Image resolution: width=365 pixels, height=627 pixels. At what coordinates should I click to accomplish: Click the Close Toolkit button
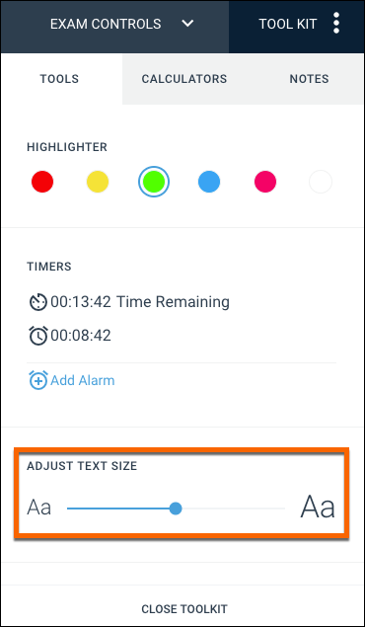tap(184, 609)
